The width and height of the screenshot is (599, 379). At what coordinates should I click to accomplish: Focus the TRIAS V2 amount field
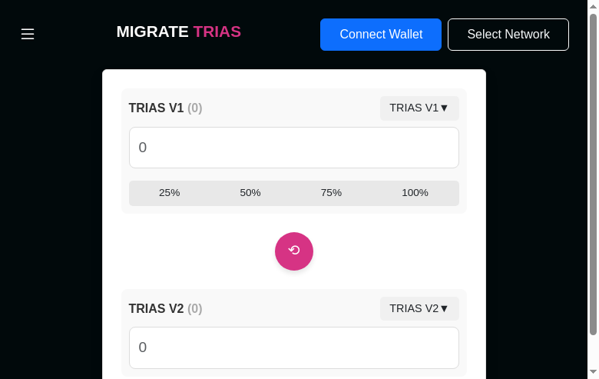click(x=294, y=347)
